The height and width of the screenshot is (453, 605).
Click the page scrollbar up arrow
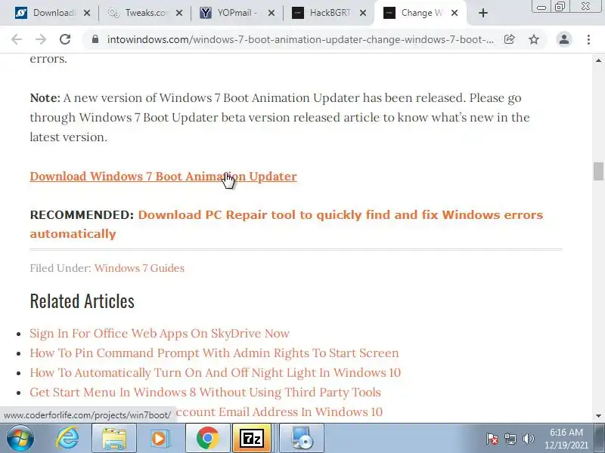(x=598, y=60)
